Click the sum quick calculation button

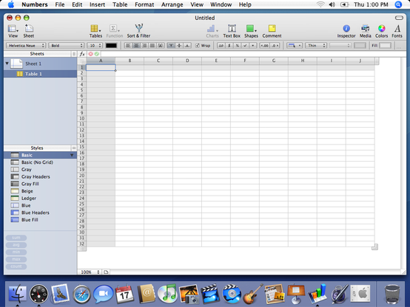tap(16, 238)
